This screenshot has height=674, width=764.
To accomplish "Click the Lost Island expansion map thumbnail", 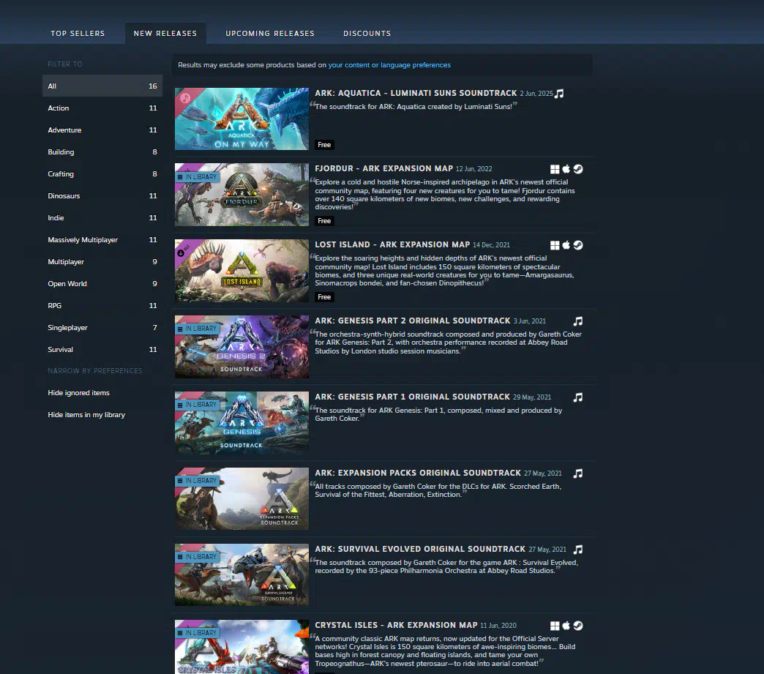I will (x=241, y=271).
